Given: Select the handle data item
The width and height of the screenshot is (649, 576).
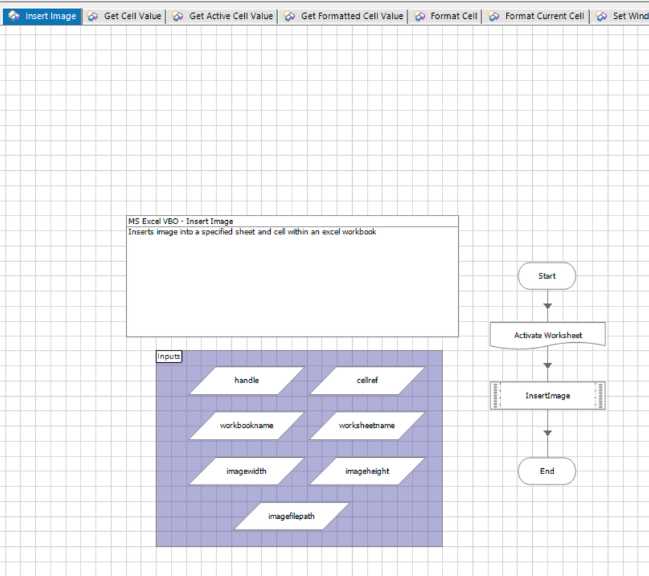Looking at the screenshot, I should (x=246, y=381).
